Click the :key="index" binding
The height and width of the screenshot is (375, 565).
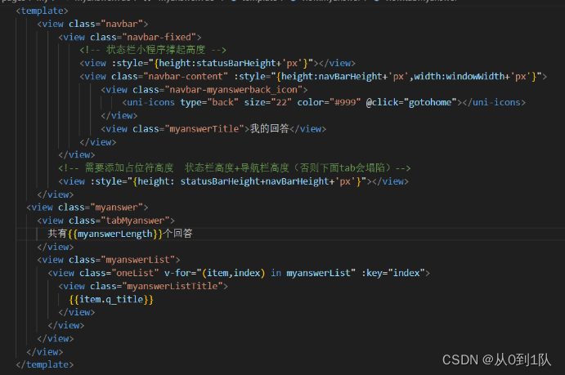click(x=393, y=273)
